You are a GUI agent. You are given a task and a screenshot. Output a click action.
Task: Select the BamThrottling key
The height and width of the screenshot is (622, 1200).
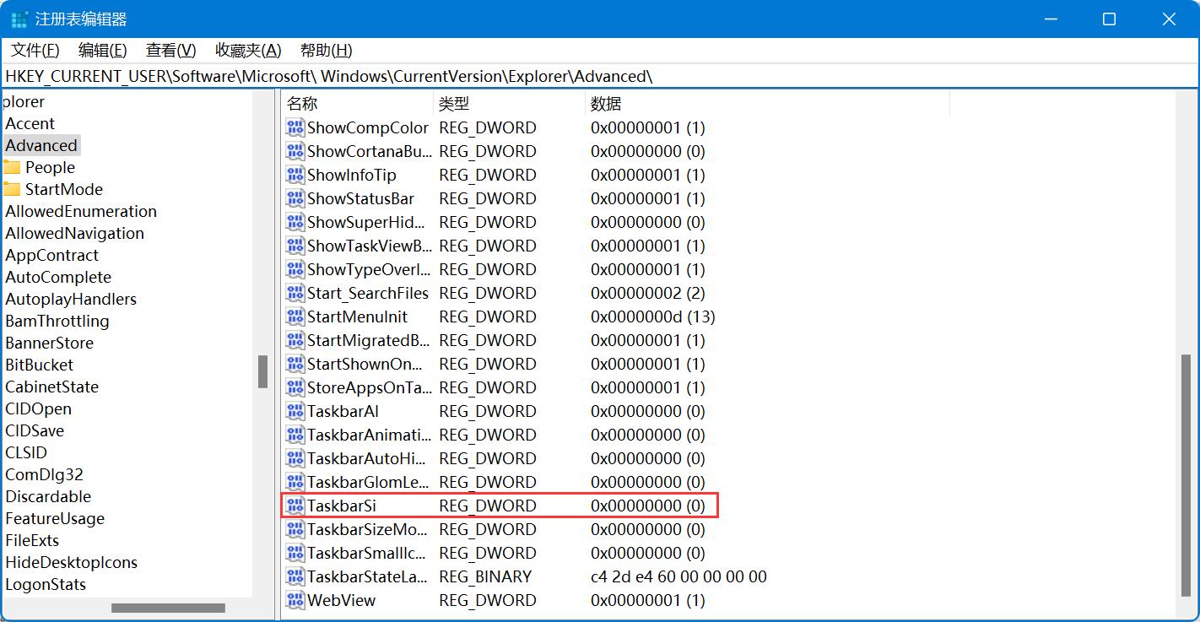pyautogui.click(x=57, y=321)
